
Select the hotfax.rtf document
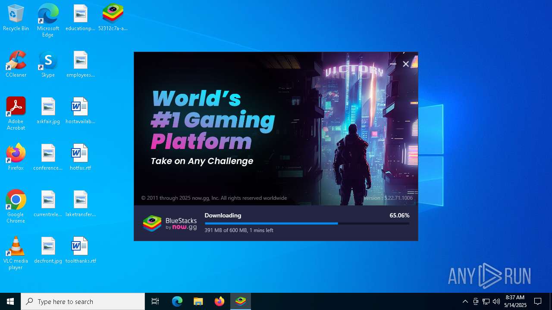[80, 158]
